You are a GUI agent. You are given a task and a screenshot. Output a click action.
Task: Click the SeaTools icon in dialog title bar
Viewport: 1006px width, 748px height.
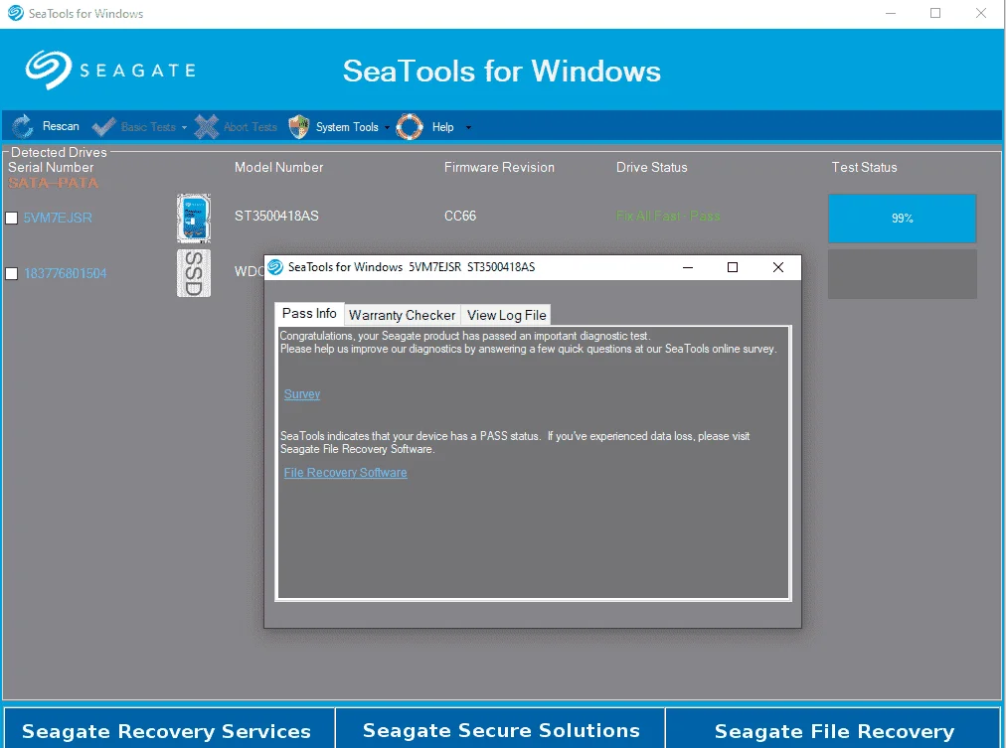click(x=275, y=266)
